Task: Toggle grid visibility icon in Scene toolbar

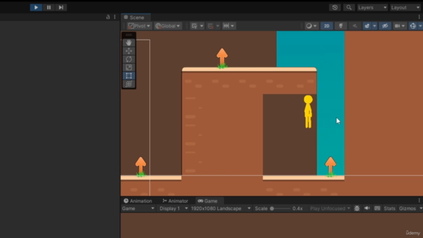Action: [x=194, y=26]
